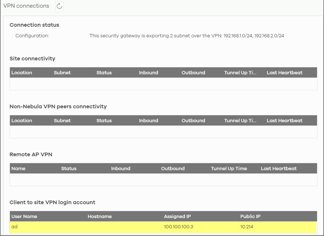Sort login accounts by User Name
Viewport: 324px width, 236px height.
(x=24, y=216)
